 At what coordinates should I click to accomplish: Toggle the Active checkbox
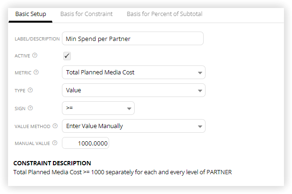pos(67,56)
